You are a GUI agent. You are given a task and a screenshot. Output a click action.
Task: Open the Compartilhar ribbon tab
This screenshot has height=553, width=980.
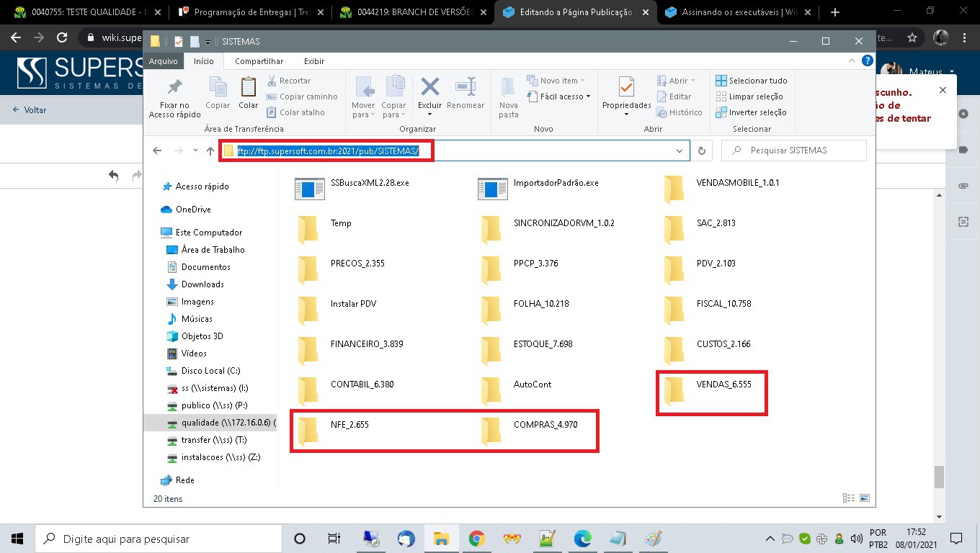point(259,61)
